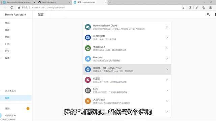The height and width of the screenshot is (121, 216).
Task: Open 媒体 in the sidebar
Action: pos(7,58)
